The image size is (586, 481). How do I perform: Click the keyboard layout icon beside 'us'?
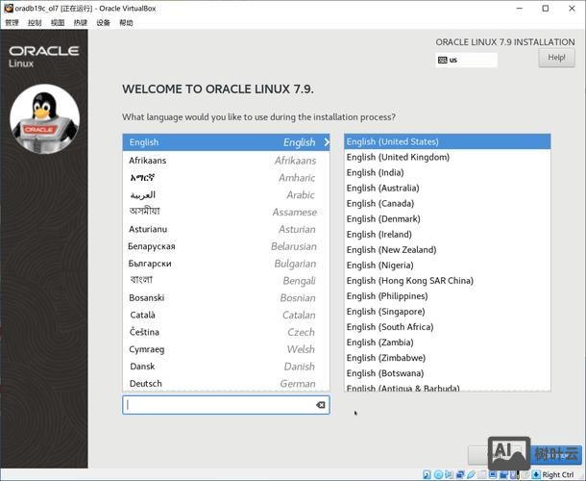442,60
